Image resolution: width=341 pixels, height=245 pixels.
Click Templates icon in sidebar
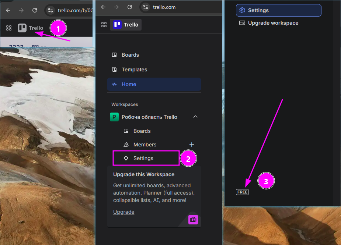tap(114, 70)
